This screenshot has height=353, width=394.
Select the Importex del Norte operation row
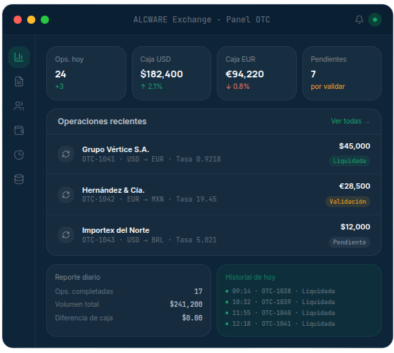pyautogui.click(x=214, y=236)
